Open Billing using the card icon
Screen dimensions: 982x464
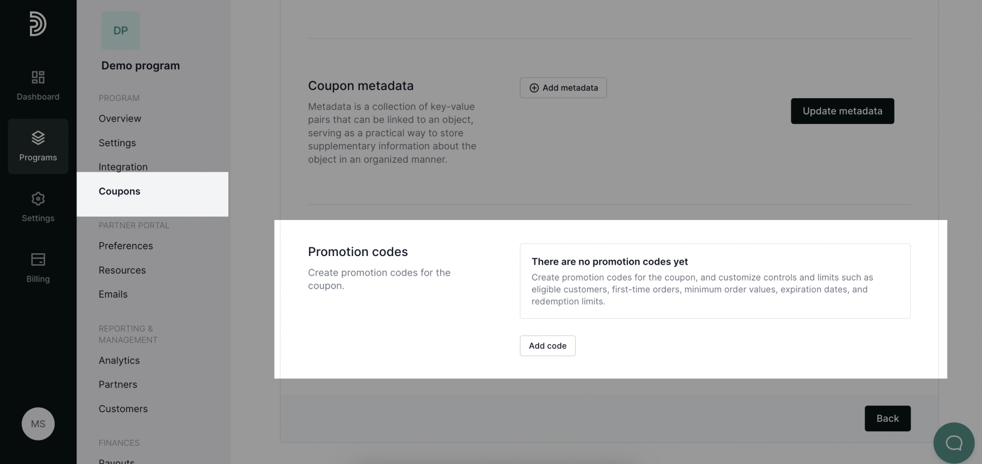tap(38, 267)
